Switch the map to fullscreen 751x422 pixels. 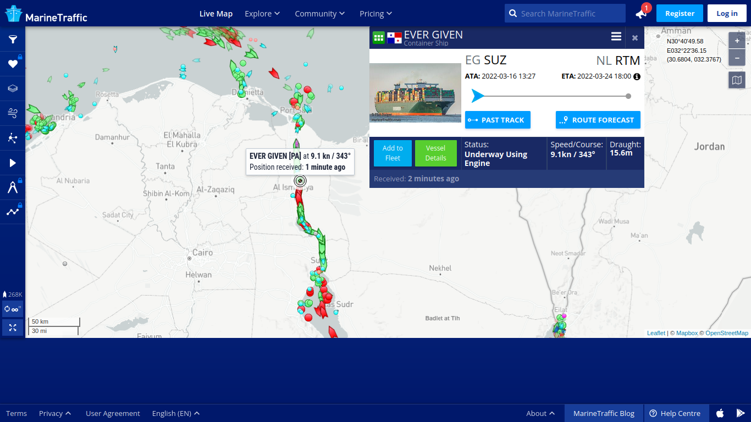pos(13,327)
